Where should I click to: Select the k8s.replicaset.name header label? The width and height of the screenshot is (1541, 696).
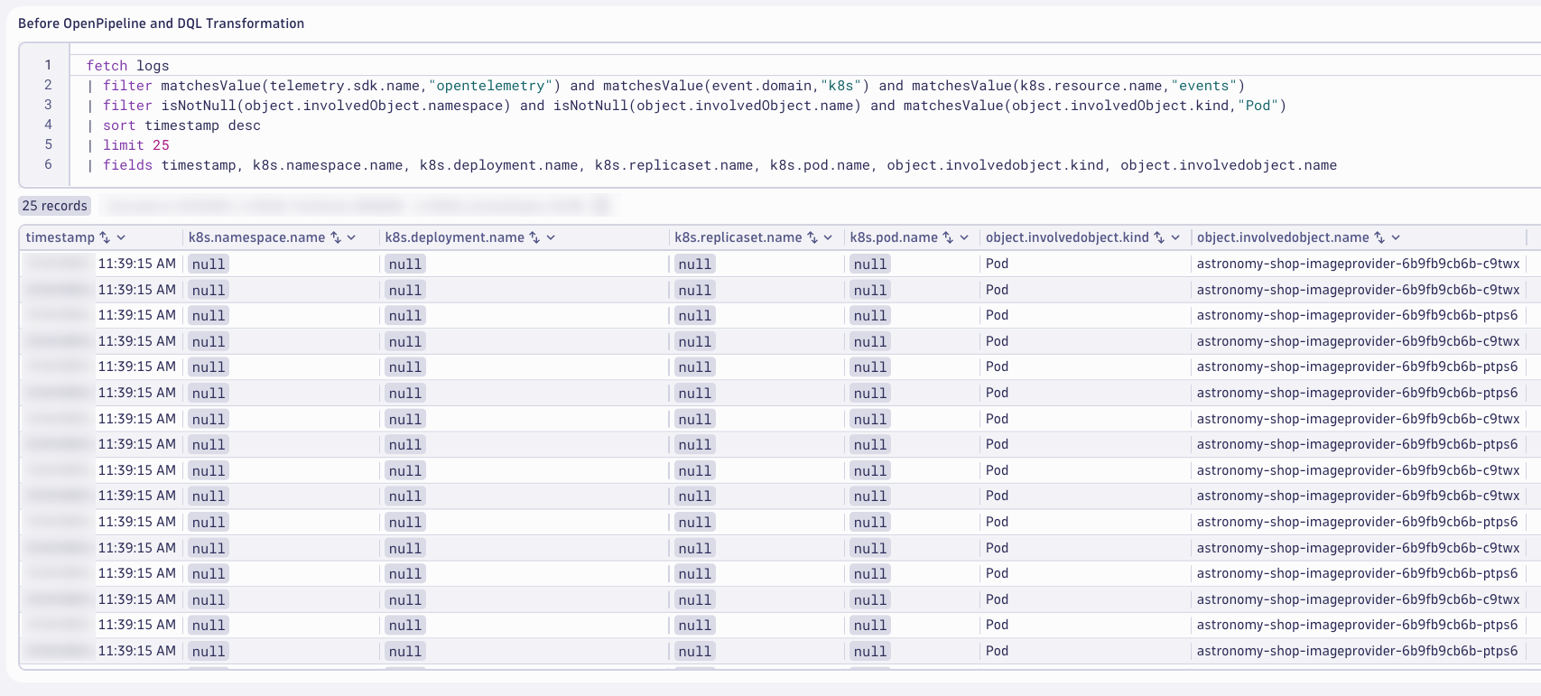[x=738, y=237]
